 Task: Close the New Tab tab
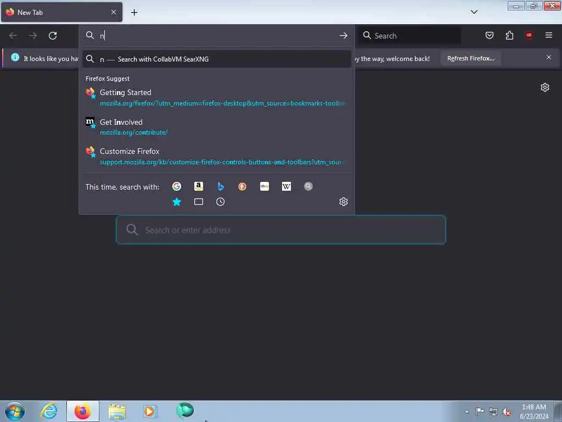[114, 12]
